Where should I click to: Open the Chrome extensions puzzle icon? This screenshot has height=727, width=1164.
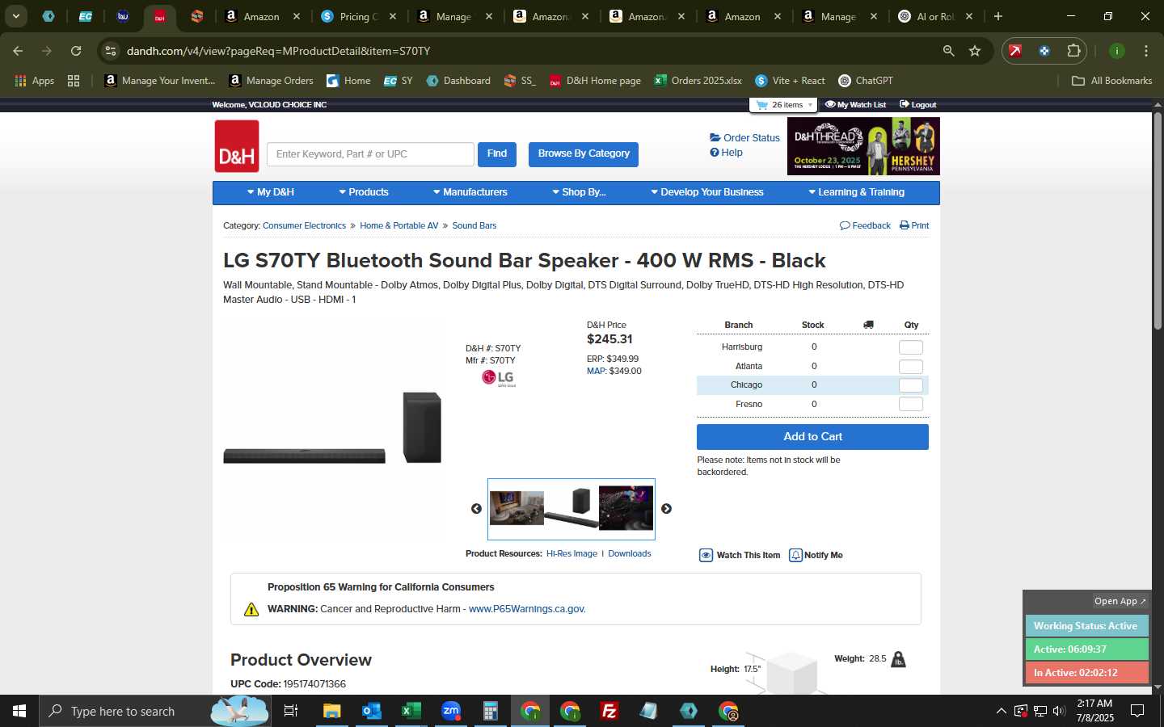coord(1073,51)
